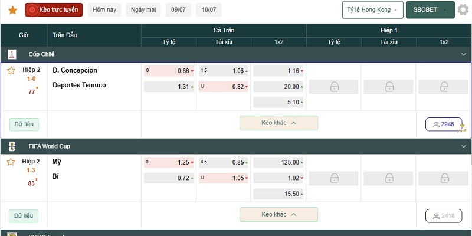The height and width of the screenshot is (236, 472).
Task: Click team name Mỹ
Action: (57, 162)
